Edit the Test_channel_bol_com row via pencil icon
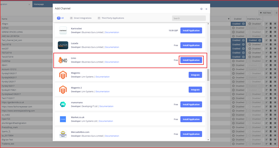Viewport: 279px width, 148px height. pos(266,40)
